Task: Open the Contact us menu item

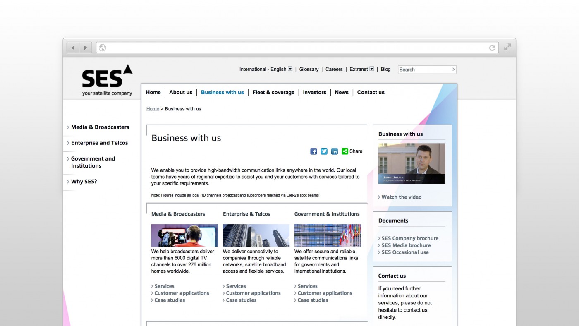Action: 371,92
